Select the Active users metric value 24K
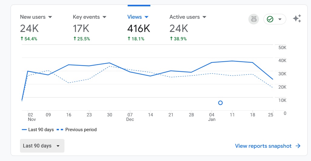The image size is (311, 161). click(x=179, y=29)
